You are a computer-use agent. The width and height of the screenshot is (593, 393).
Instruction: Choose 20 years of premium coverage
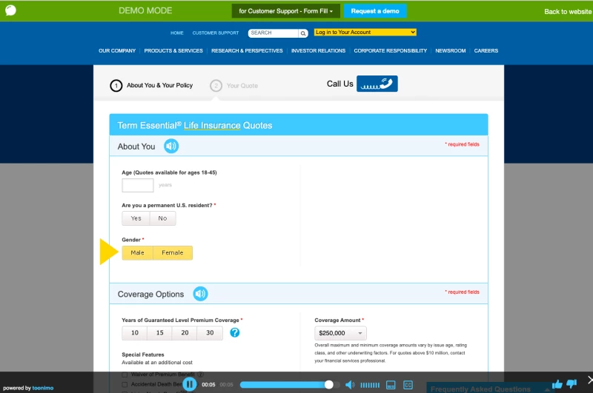pyautogui.click(x=185, y=333)
